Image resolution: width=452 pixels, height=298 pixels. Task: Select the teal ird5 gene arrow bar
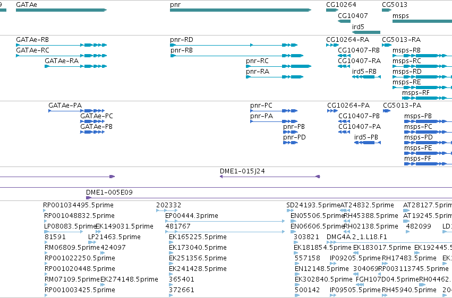click(x=366, y=32)
